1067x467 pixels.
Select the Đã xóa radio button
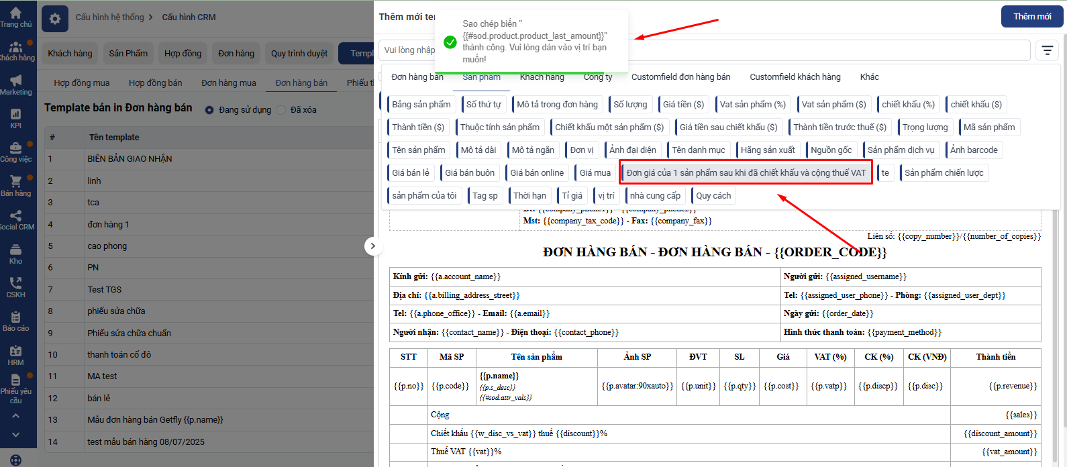(281, 110)
